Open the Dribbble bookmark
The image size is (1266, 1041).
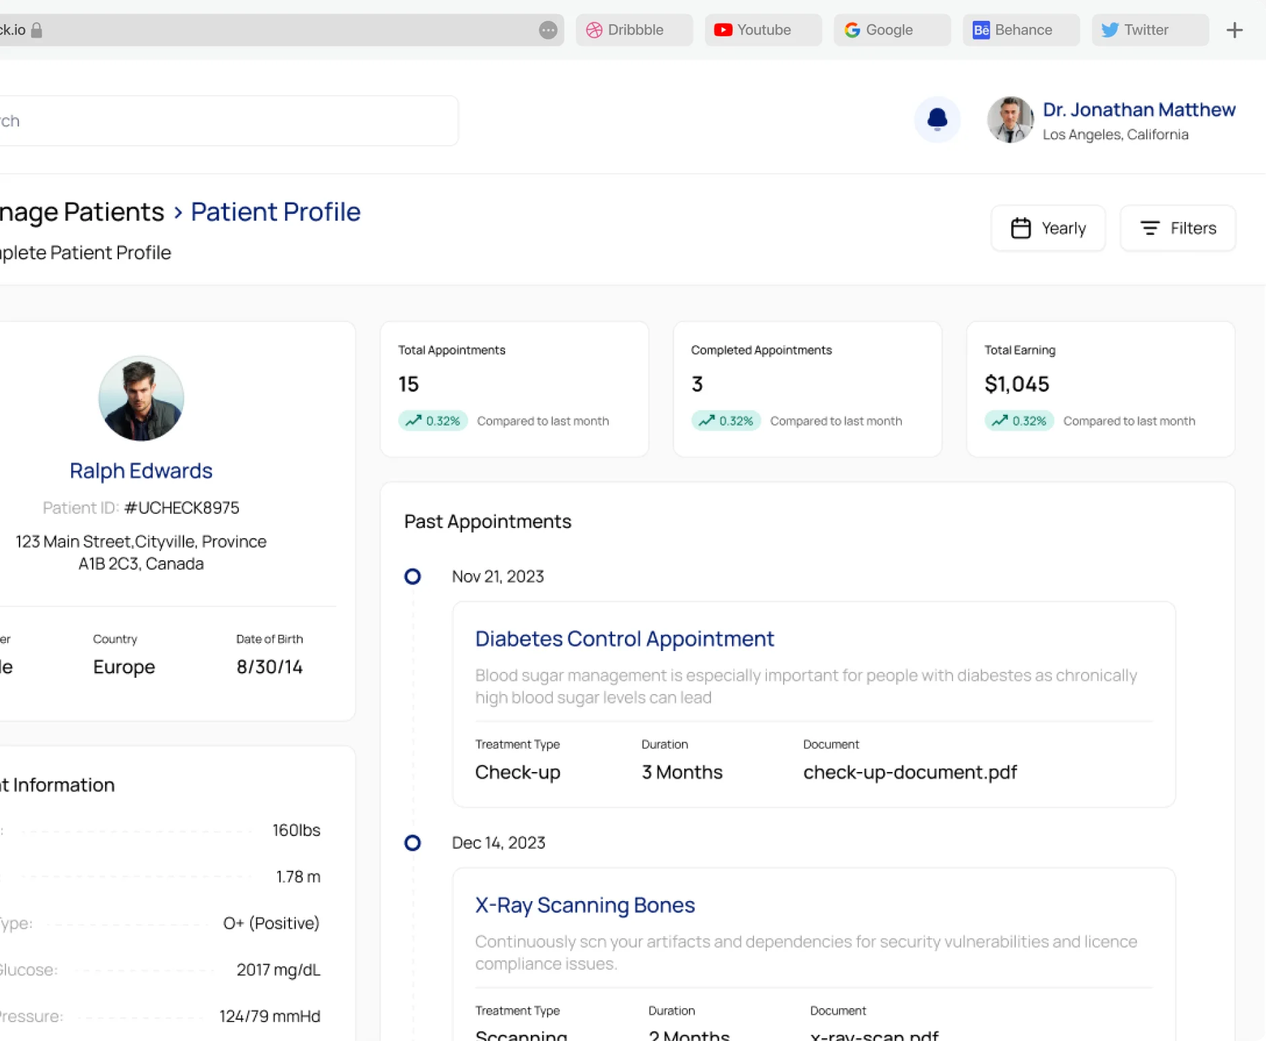633,30
